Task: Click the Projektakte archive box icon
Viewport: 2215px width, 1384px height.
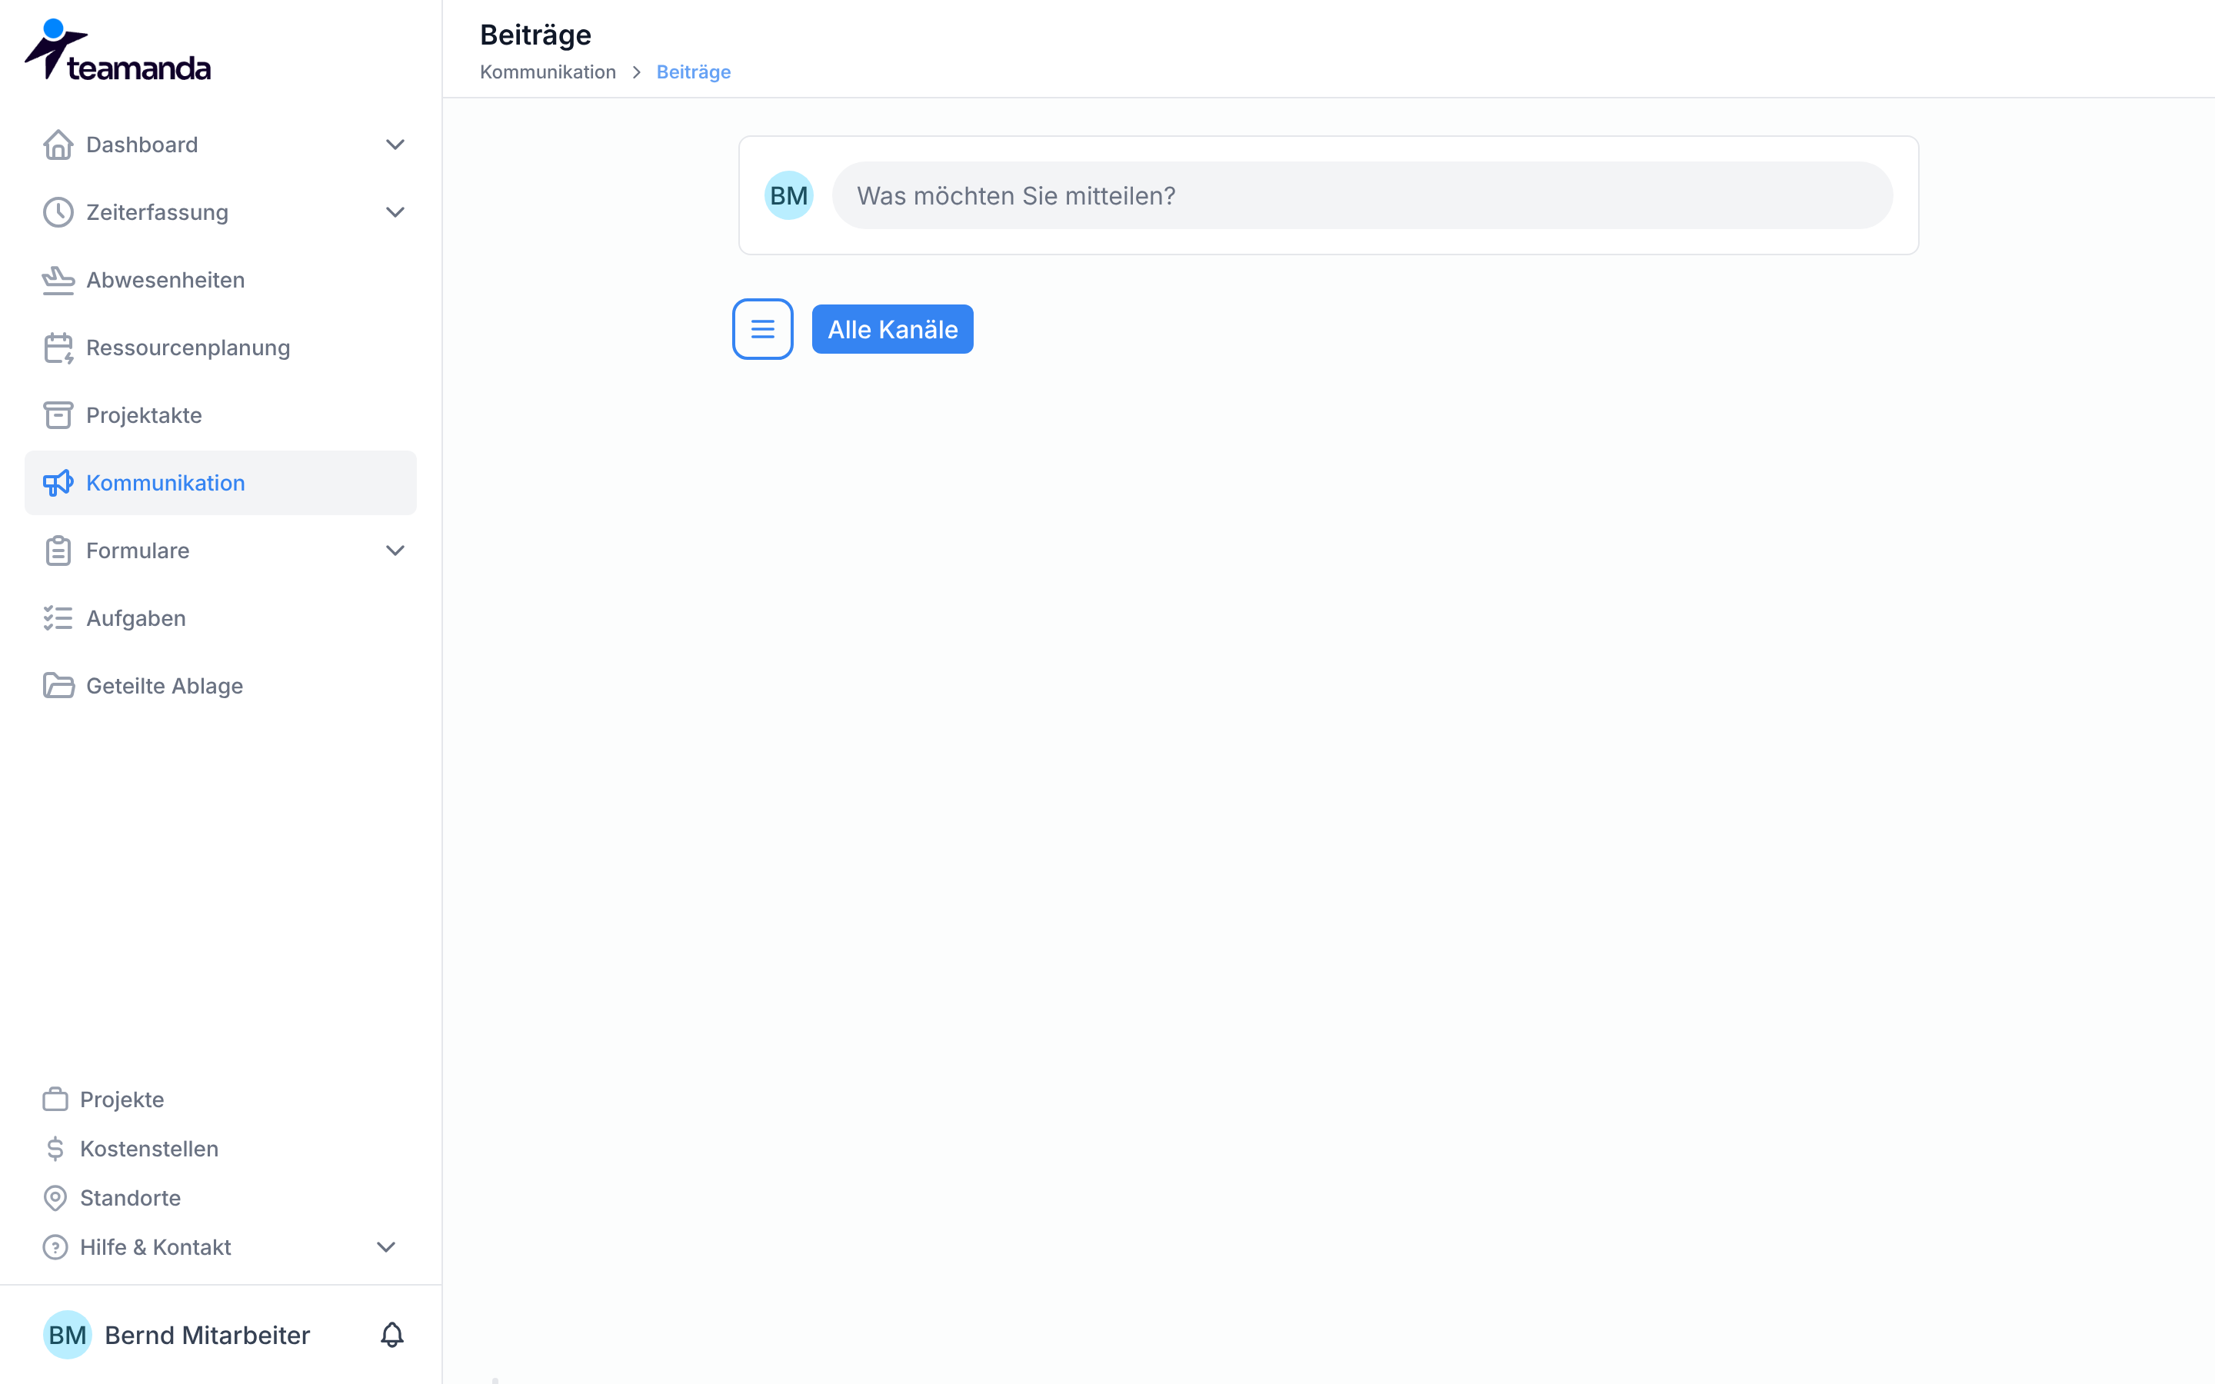Action: coord(58,415)
